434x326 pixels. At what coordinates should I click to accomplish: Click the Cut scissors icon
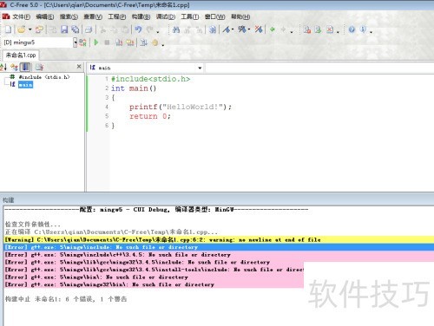click(x=103, y=29)
